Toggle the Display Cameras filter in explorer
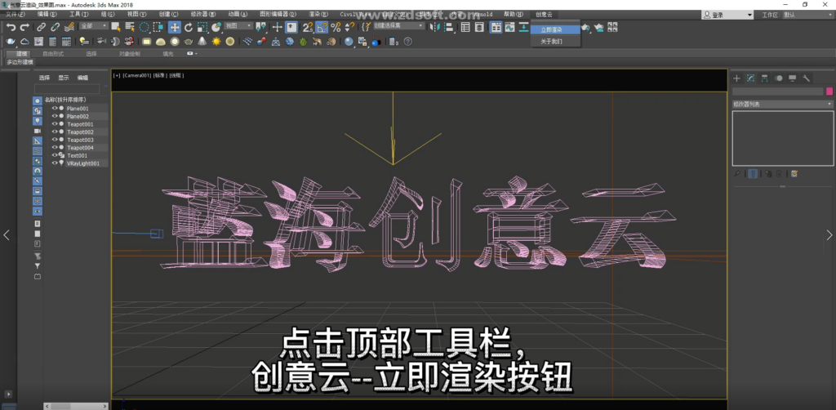This screenshot has width=836, height=410. [x=38, y=131]
